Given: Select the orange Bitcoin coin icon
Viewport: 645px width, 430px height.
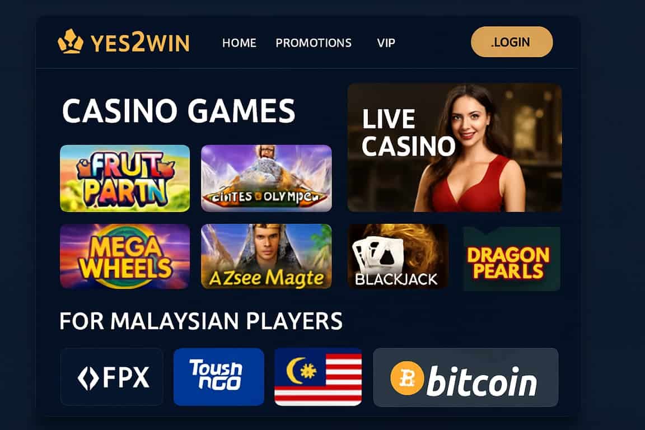Looking at the screenshot, I should pos(407,378).
